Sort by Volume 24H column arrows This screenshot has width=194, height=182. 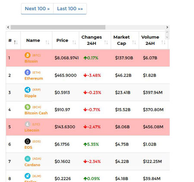[163, 42]
